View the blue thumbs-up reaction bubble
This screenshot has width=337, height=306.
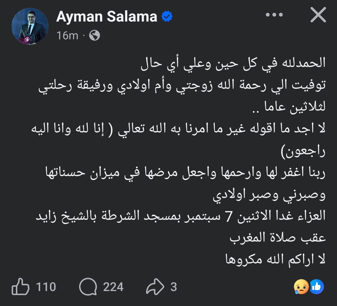point(317,287)
